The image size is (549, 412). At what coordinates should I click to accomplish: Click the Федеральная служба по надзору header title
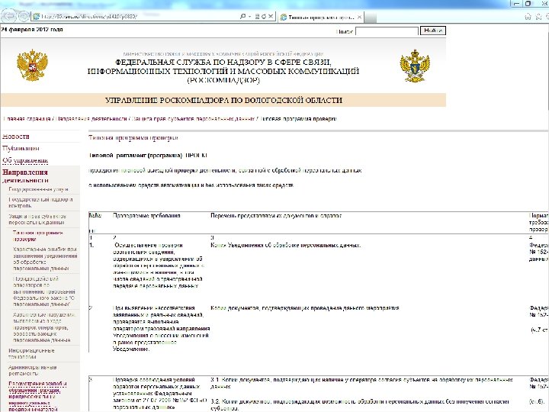click(223, 71)
